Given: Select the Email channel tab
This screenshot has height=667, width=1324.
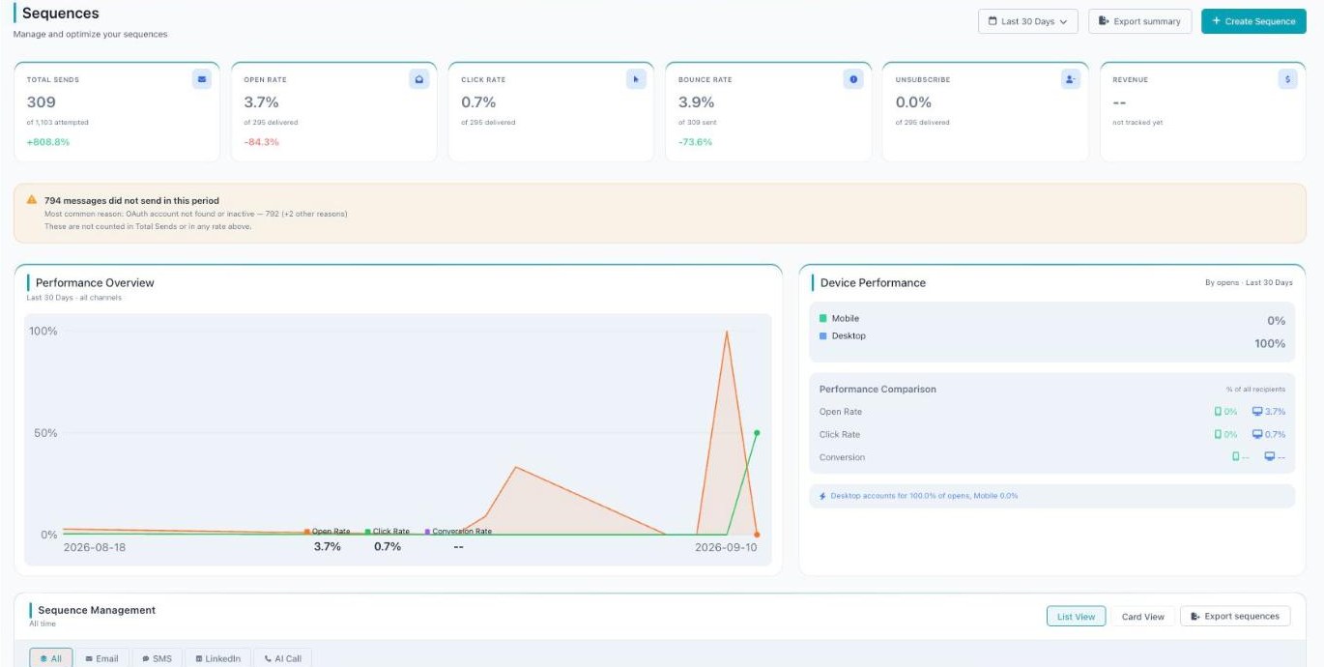Looking at the screenshot, I should [101, 658].
